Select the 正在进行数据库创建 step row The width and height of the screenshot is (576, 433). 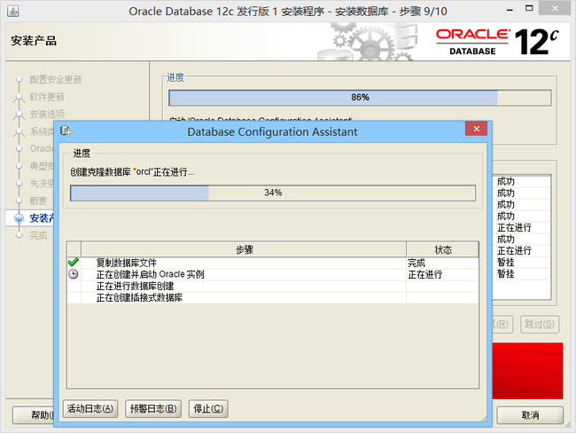click(x=273, y=286)
